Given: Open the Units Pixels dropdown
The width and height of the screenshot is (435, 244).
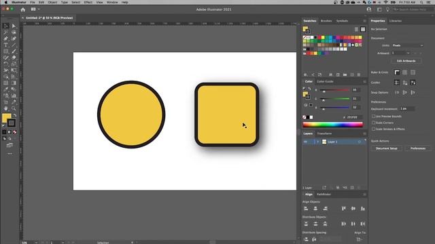Looking at the screenshot, I should 408,45.
